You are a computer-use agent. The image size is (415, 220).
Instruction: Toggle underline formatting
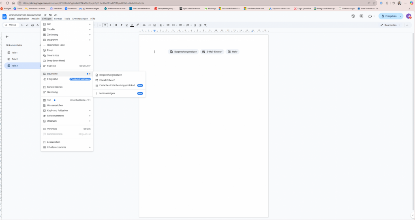click(126, 25)
